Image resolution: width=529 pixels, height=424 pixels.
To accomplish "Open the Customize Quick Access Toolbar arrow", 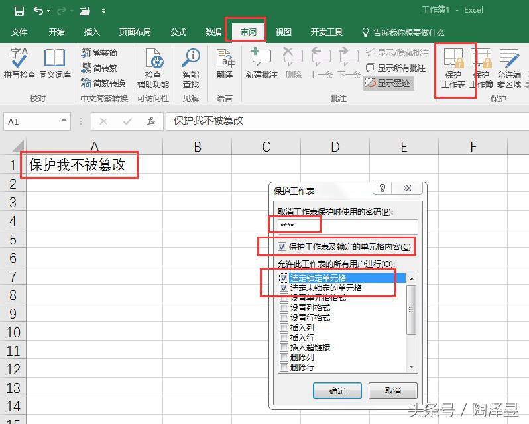I will 103,11.
